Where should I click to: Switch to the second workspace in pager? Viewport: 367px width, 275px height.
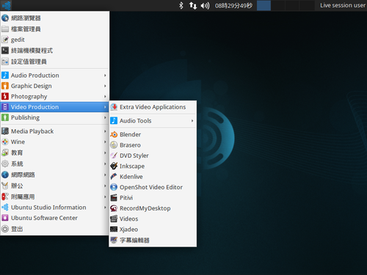point(278,5)
